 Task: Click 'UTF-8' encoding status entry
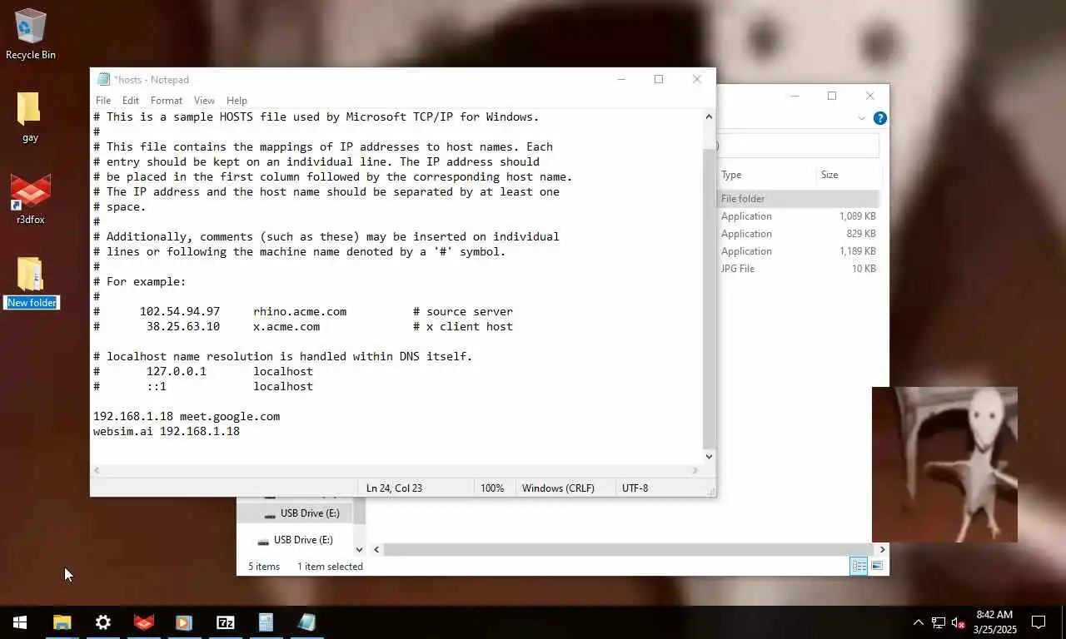635,488
